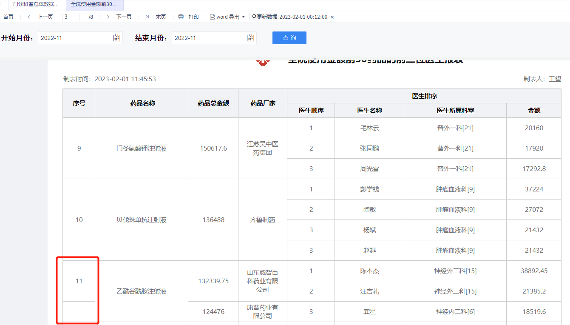The image size is (570, 325).
Task: Click the 制表人:王望 text
Action: [542, 79]
